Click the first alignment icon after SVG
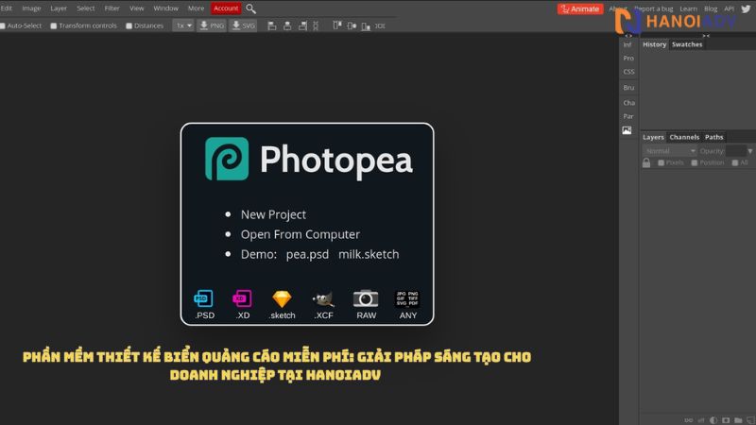The width and height of the screenshot is (756, 425). coord(272,26)
